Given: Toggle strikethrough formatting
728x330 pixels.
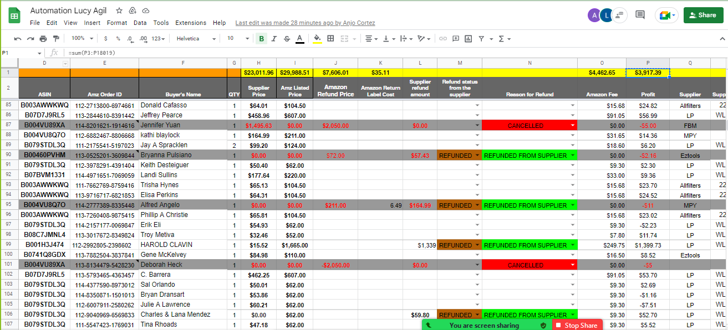Looking at the screenshot, I should (287, 39).
